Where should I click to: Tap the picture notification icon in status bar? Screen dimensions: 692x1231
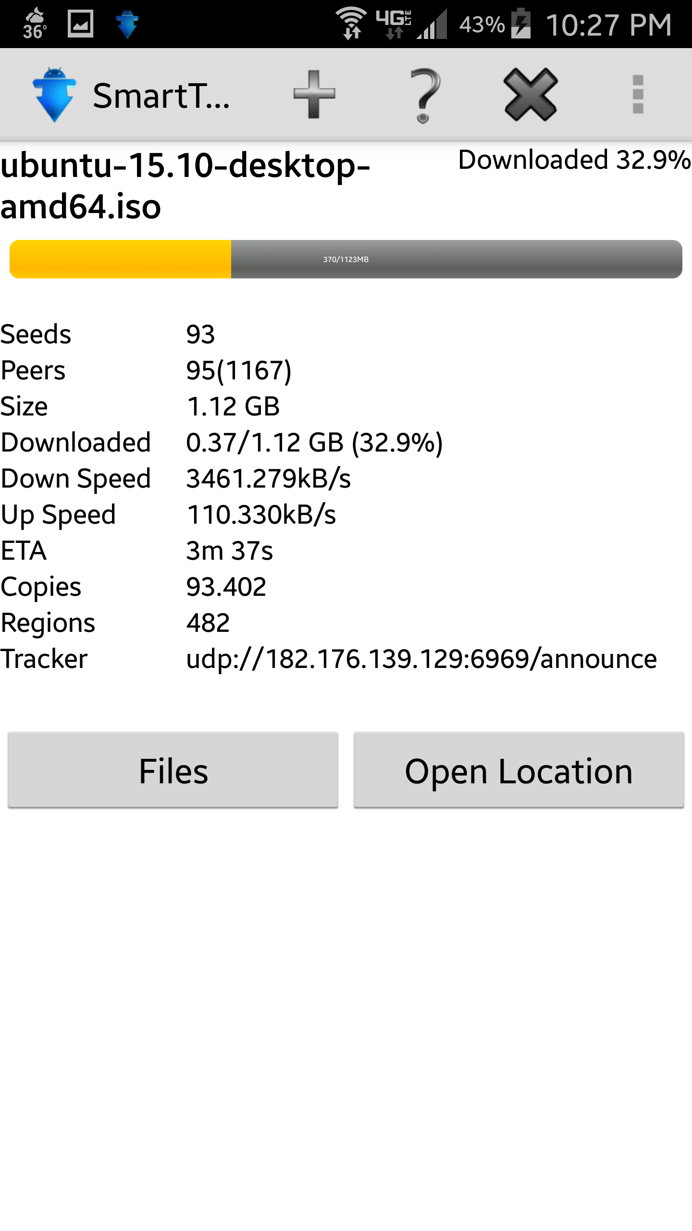pos(80,24)
